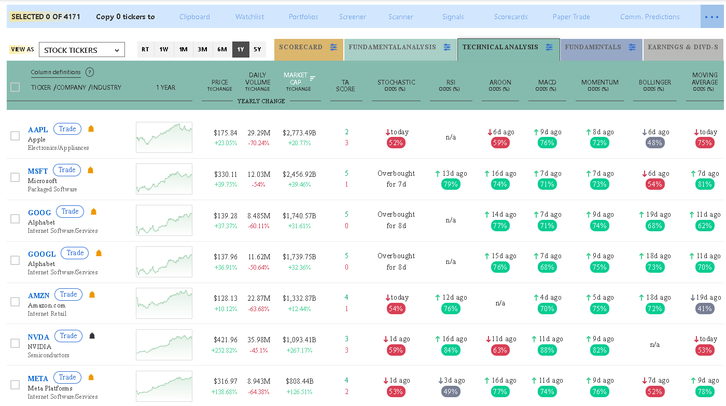Copy tickers to Scorecards

point(511,17)
